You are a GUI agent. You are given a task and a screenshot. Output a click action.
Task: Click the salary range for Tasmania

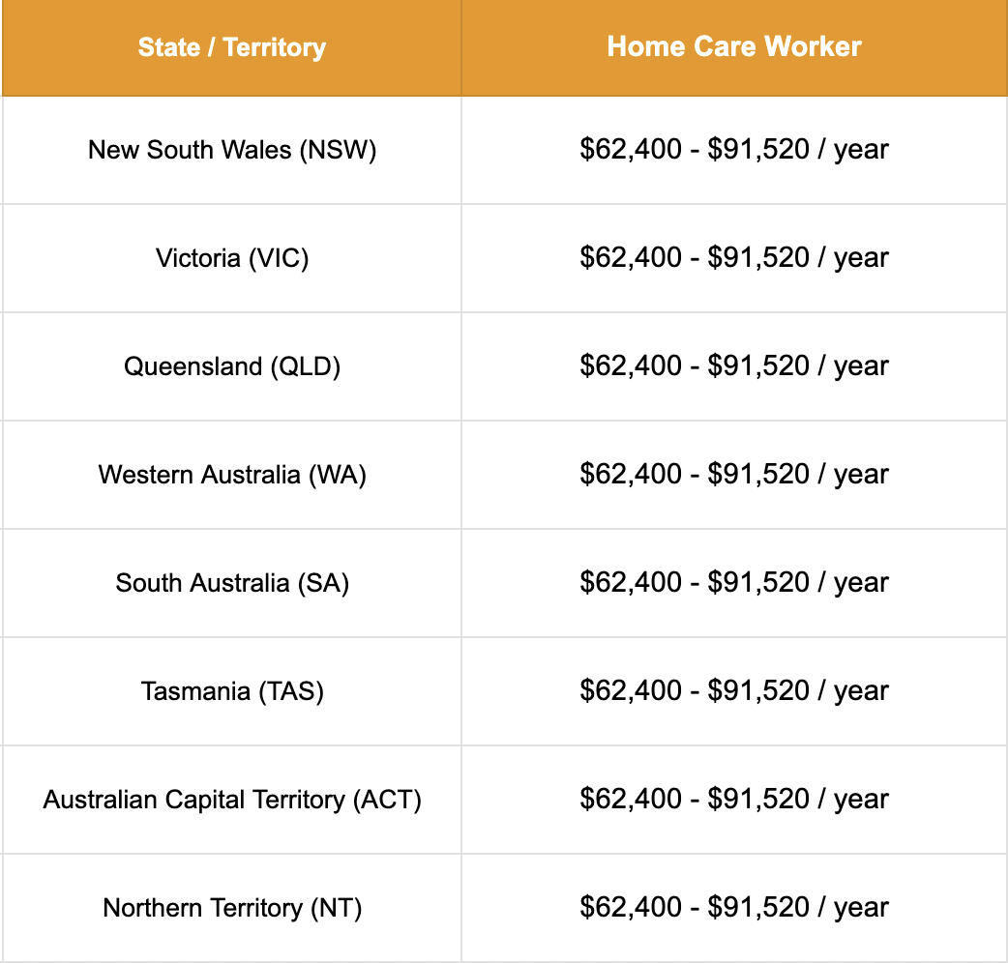(x=734, y=691)
